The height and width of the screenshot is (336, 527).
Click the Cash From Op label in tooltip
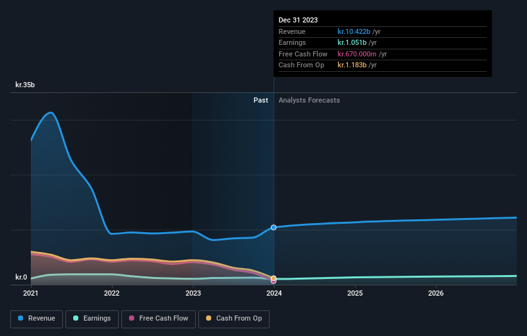click(x=302, y=65)
